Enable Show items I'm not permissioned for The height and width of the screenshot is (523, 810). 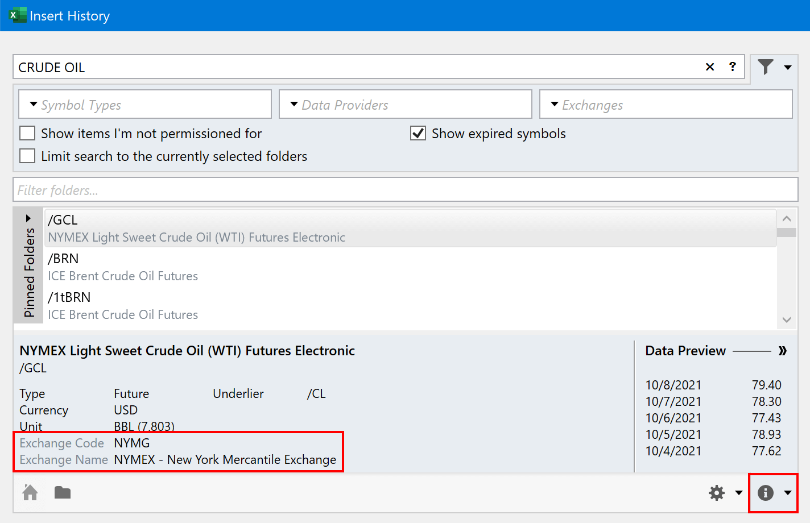[27, 134]
